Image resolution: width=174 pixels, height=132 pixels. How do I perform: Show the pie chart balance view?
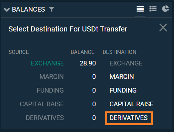pos(166,9)
